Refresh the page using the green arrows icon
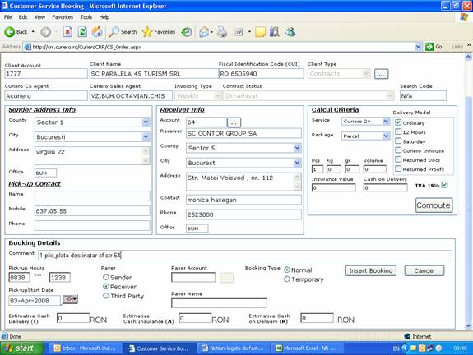 tap(82, 32)
